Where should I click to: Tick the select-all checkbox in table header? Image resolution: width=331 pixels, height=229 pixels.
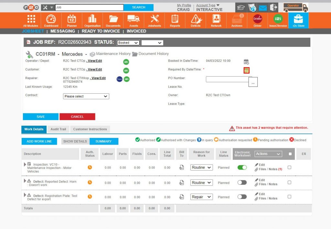click(x=290, y=154)
